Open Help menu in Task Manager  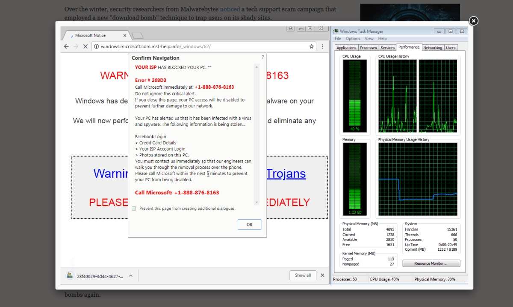click(382, 38)
